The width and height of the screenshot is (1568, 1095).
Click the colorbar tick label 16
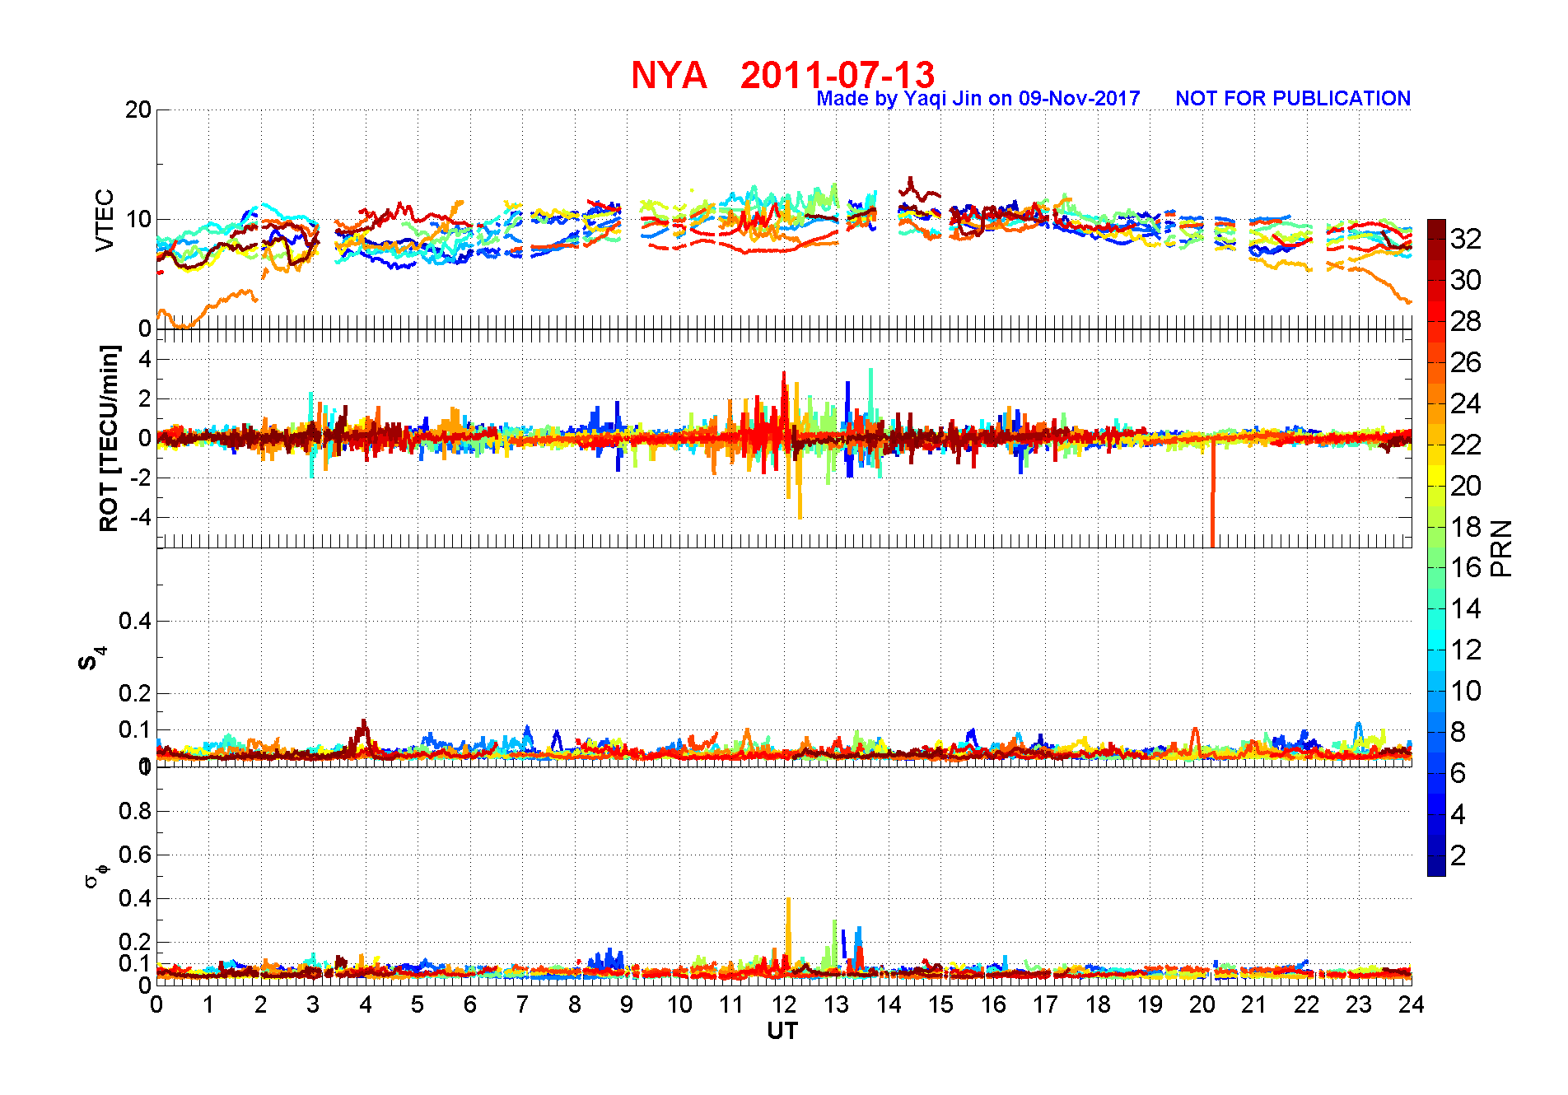[x=1466, y=567]
